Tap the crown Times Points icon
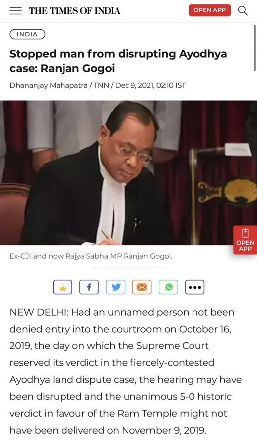This screenshot has height=448, width=257. pos(63,287)
